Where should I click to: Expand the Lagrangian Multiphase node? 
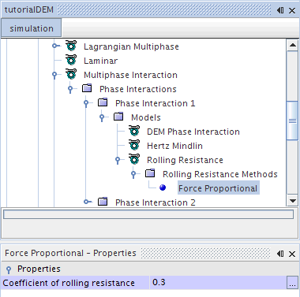[54, 46]
